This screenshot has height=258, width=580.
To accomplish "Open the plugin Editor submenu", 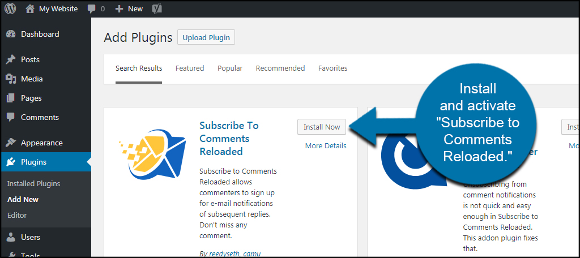I will 17,215.
